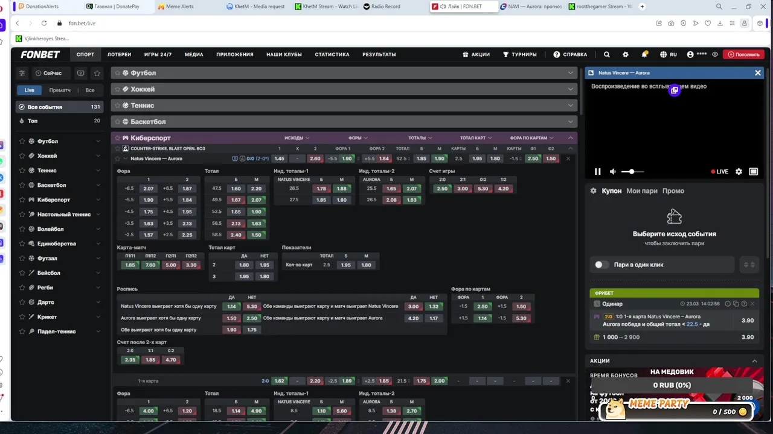The image size is (773, 434).
Task: Switch to the Мои пари tab
Action: coord(642,191)
